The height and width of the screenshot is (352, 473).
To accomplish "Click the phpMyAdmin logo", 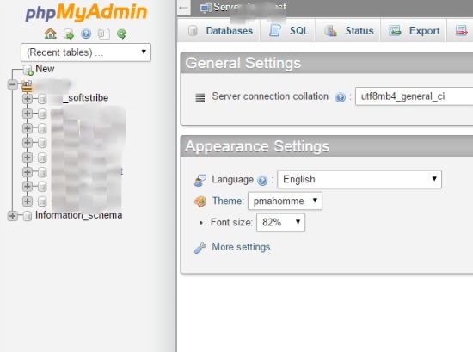I will click(86, 12).
